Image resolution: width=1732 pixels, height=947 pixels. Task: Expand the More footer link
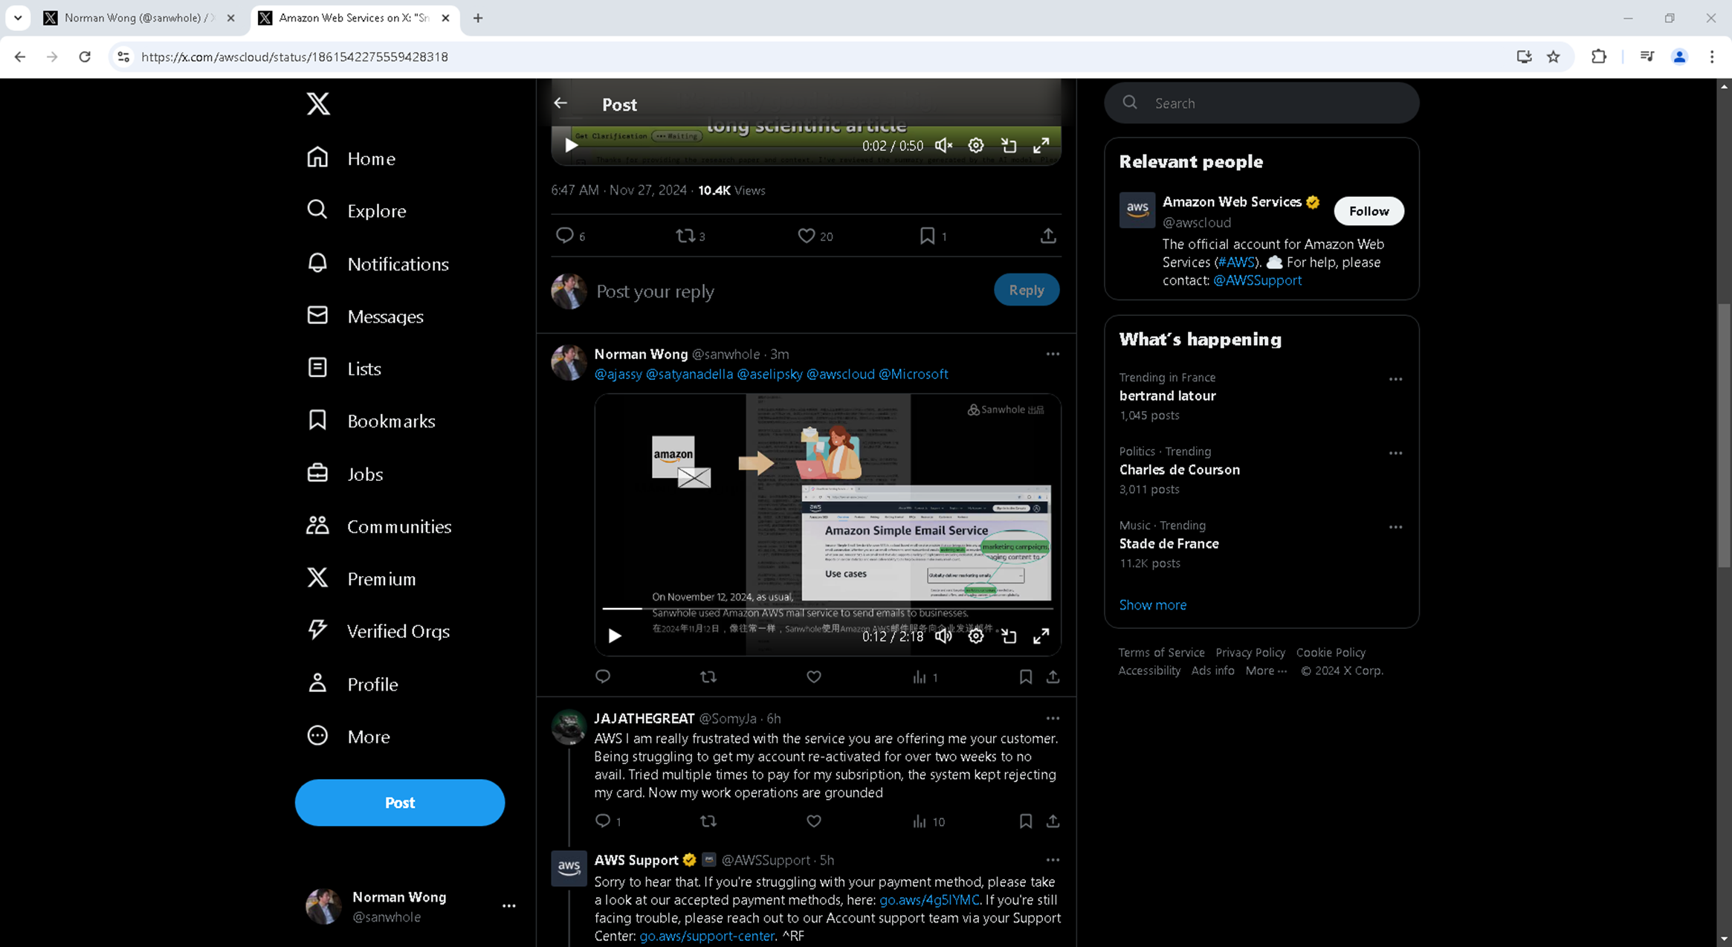coord(1266,670)
